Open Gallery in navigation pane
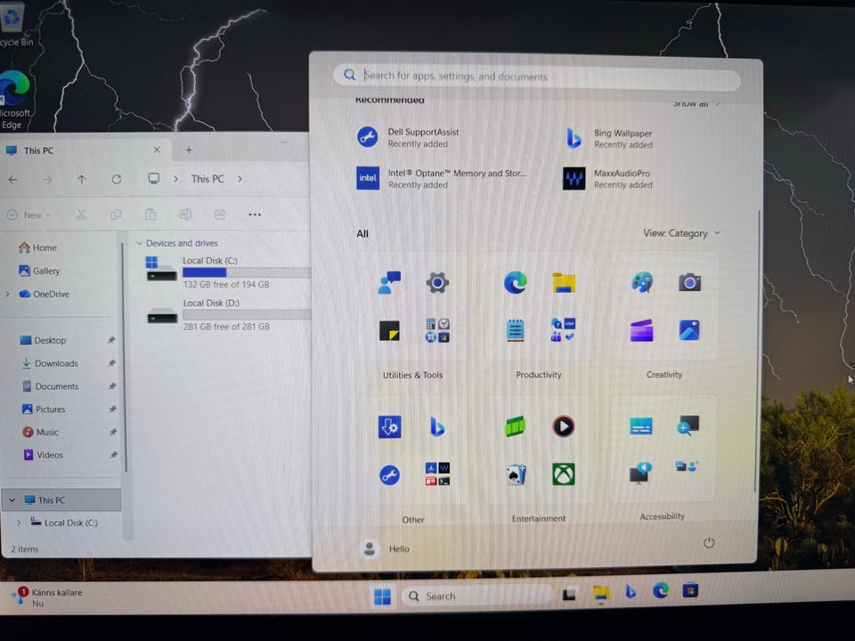This screenshot has height=641, width=855. tap(39, 271)
